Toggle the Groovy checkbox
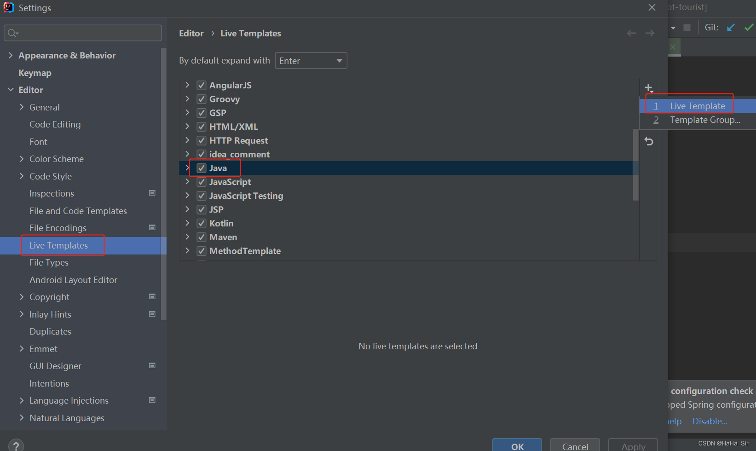756x451 pixels. pyautogui.click(x=202, y=99)
